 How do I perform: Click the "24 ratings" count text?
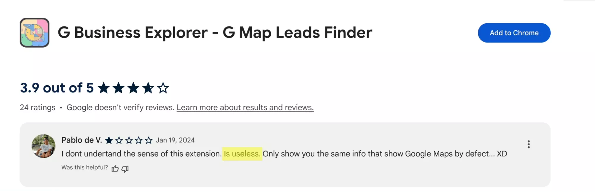[38, 107]
